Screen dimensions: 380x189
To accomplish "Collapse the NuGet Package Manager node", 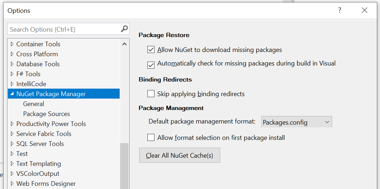I will tap(12, 94).
